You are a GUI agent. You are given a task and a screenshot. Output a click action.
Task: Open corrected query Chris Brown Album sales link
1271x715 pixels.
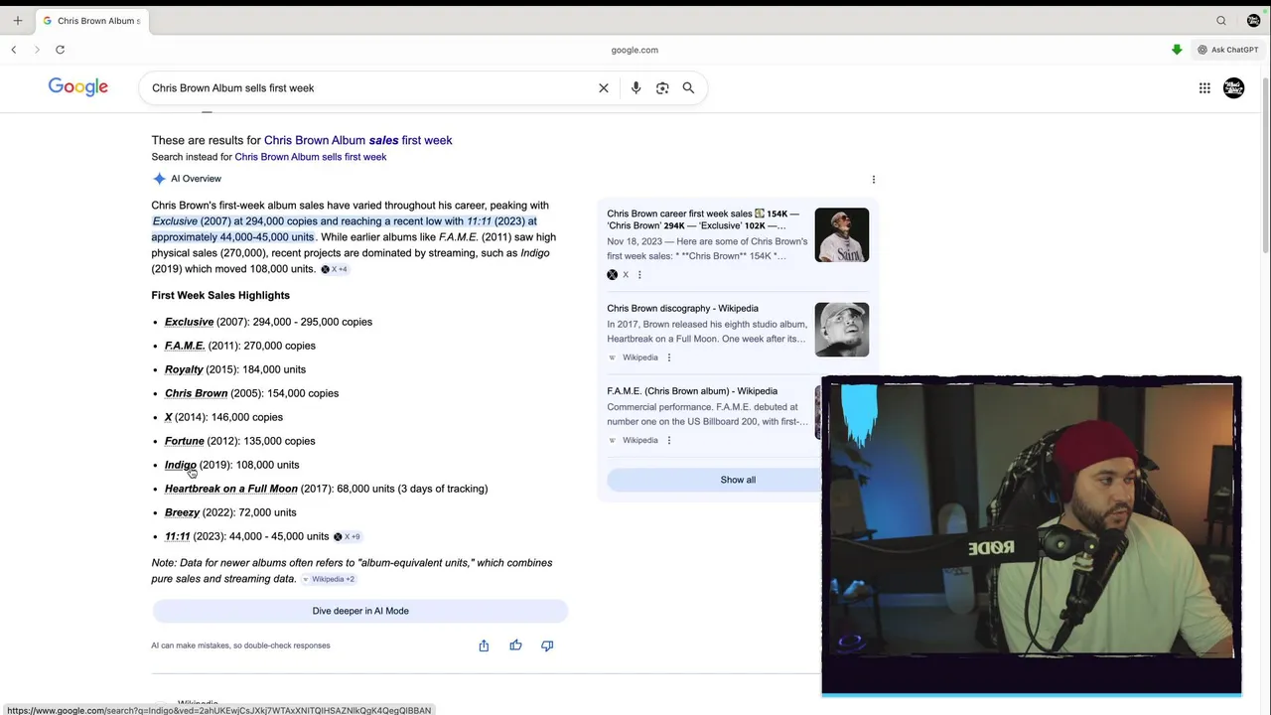pos(357,141)
